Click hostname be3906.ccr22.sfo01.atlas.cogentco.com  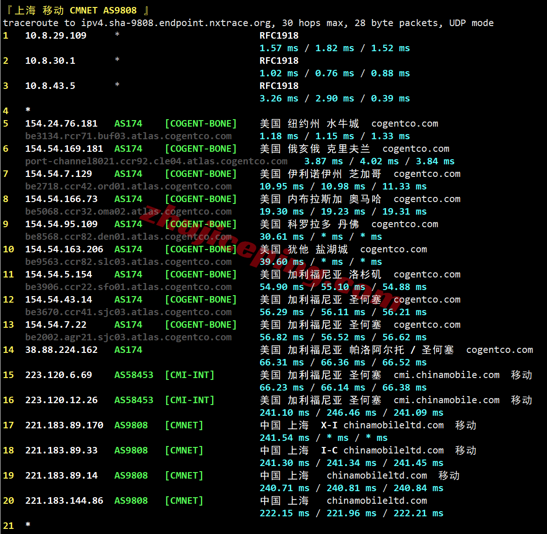pyautogui.click(x=128, y=287)
